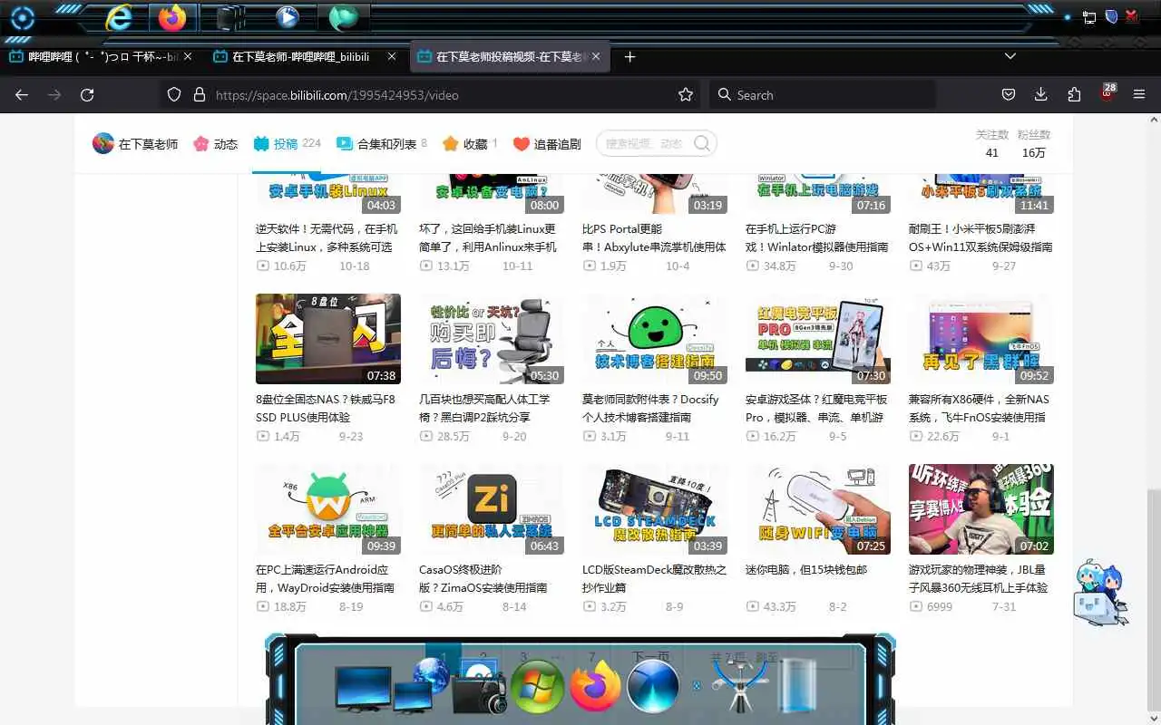
Task: Click the Windows logo orb in the dock
Action: [x=538, y=686]
